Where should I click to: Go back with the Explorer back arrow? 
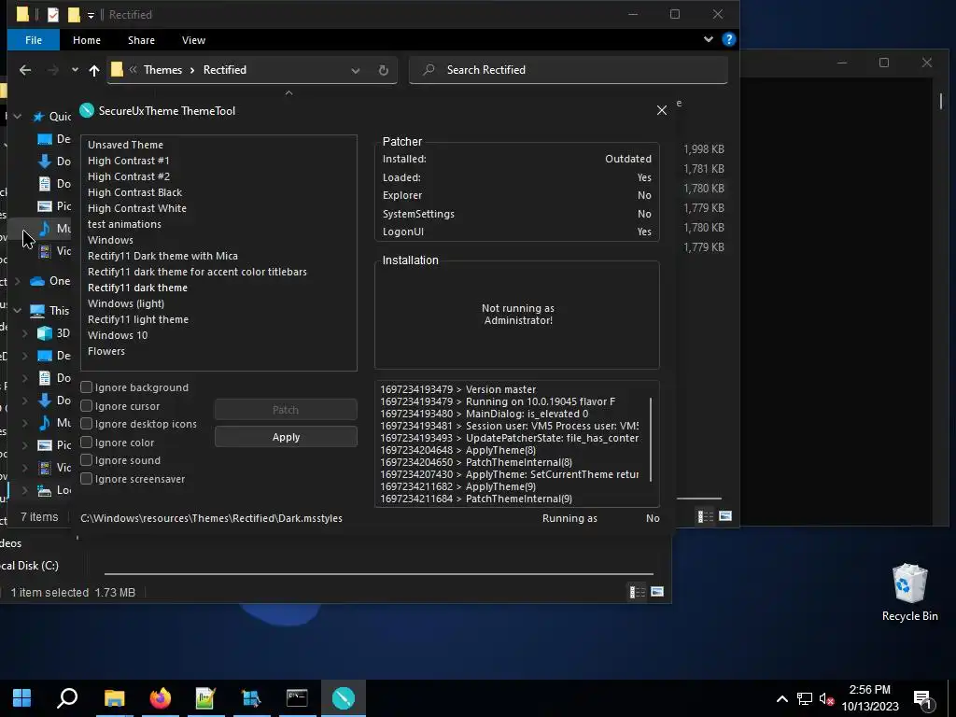coord(25,70)
